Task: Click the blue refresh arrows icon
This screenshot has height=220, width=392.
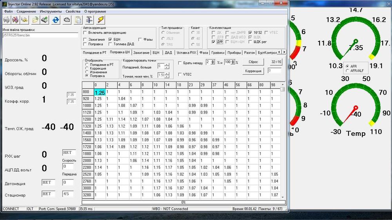Action: click(56, 20)
